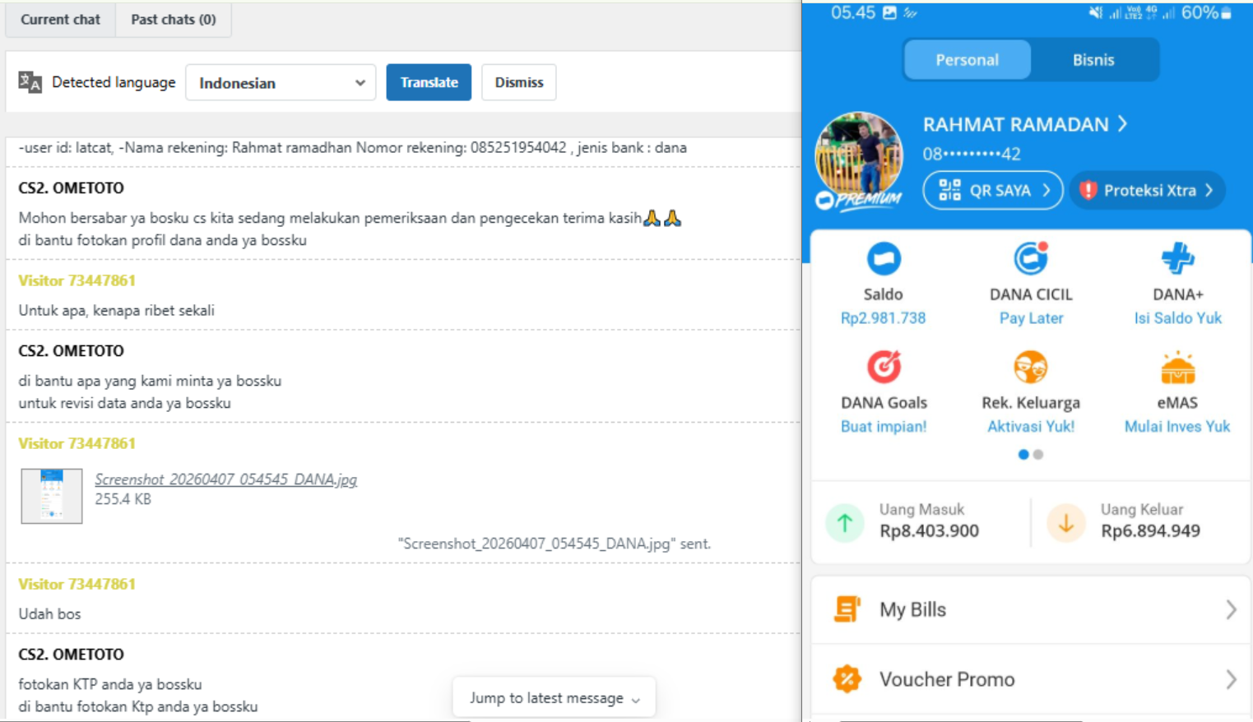Select the second carousel page dot

click(1038, 454)
